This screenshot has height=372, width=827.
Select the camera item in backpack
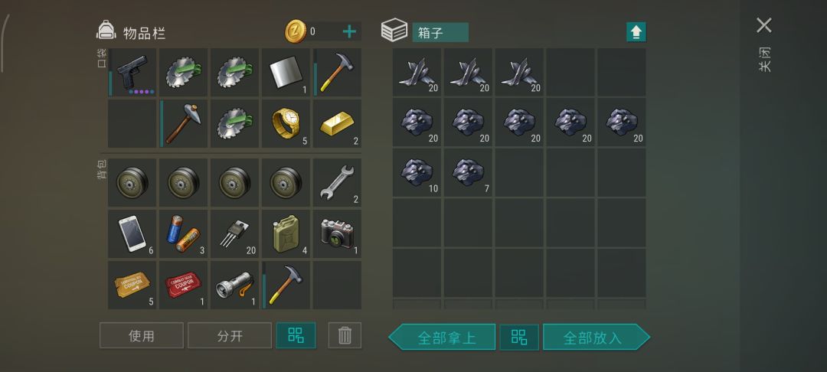337,233
